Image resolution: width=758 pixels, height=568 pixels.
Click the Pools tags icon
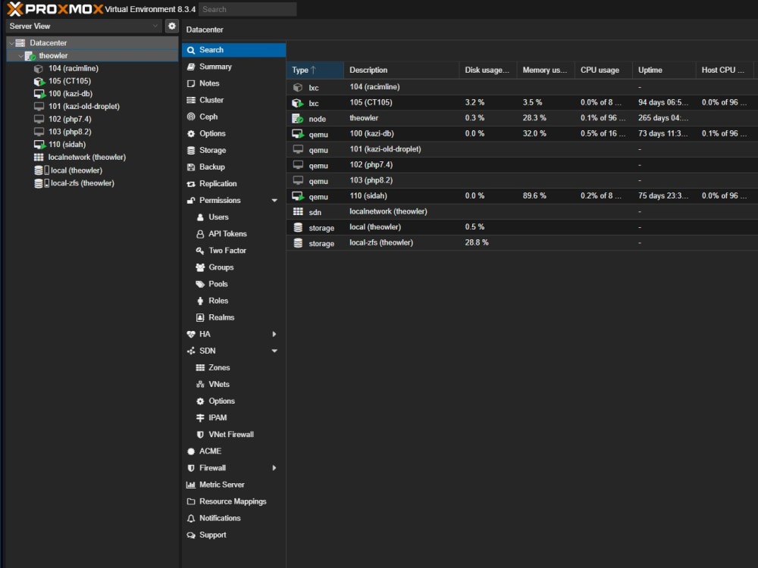click(x=200, y=284)
